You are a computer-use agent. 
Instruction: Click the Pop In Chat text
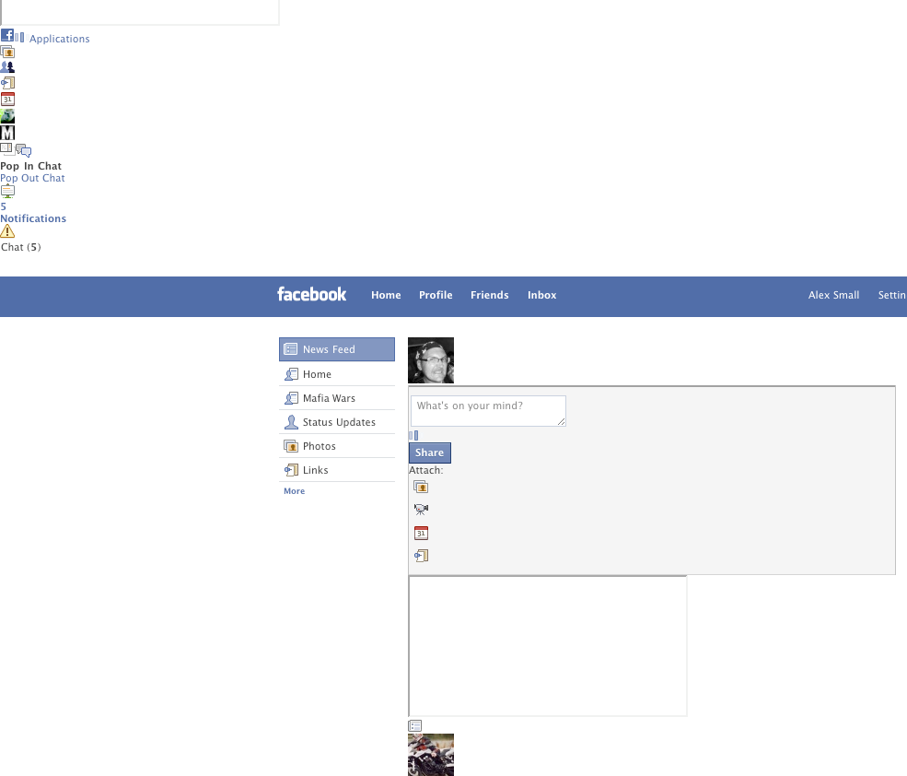tap(30, 166)
